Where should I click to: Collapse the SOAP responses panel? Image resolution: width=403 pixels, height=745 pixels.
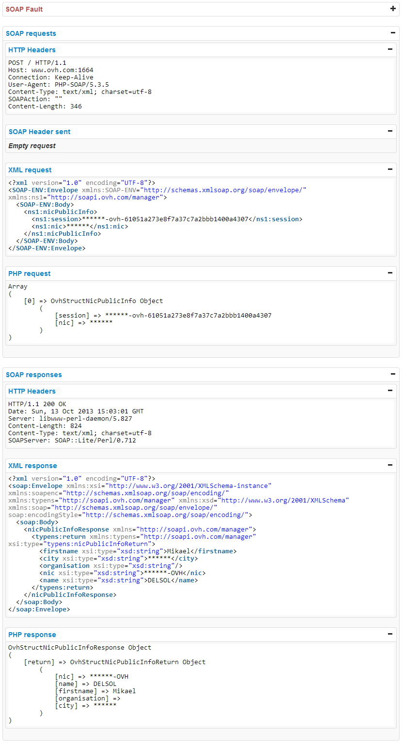393,374
